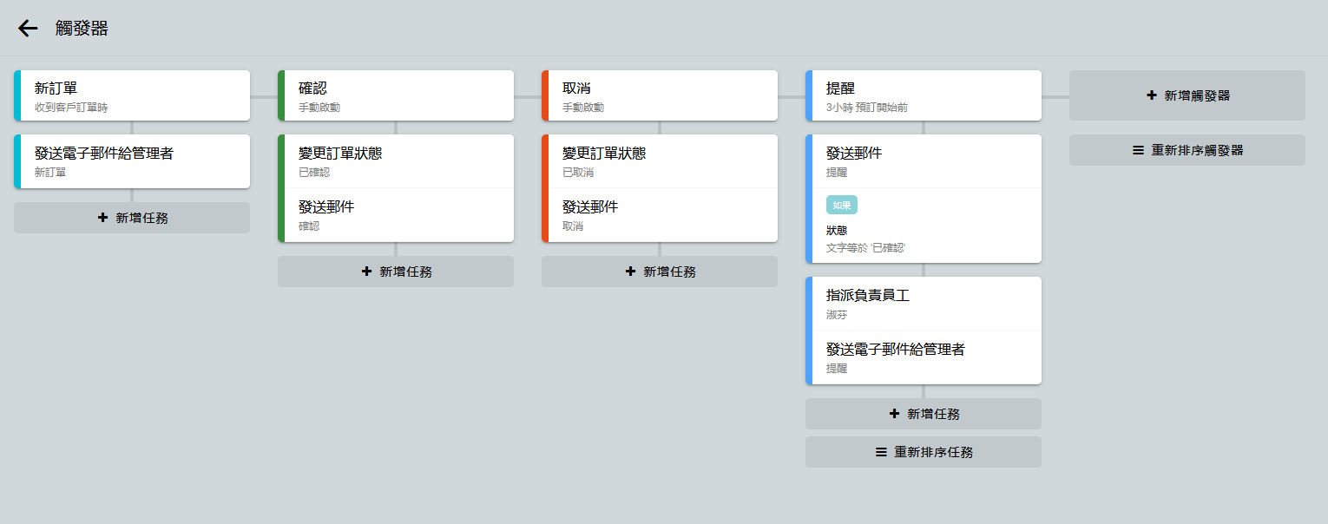
Task: Click the 如果 condition badge
Action: coord(841,205)
